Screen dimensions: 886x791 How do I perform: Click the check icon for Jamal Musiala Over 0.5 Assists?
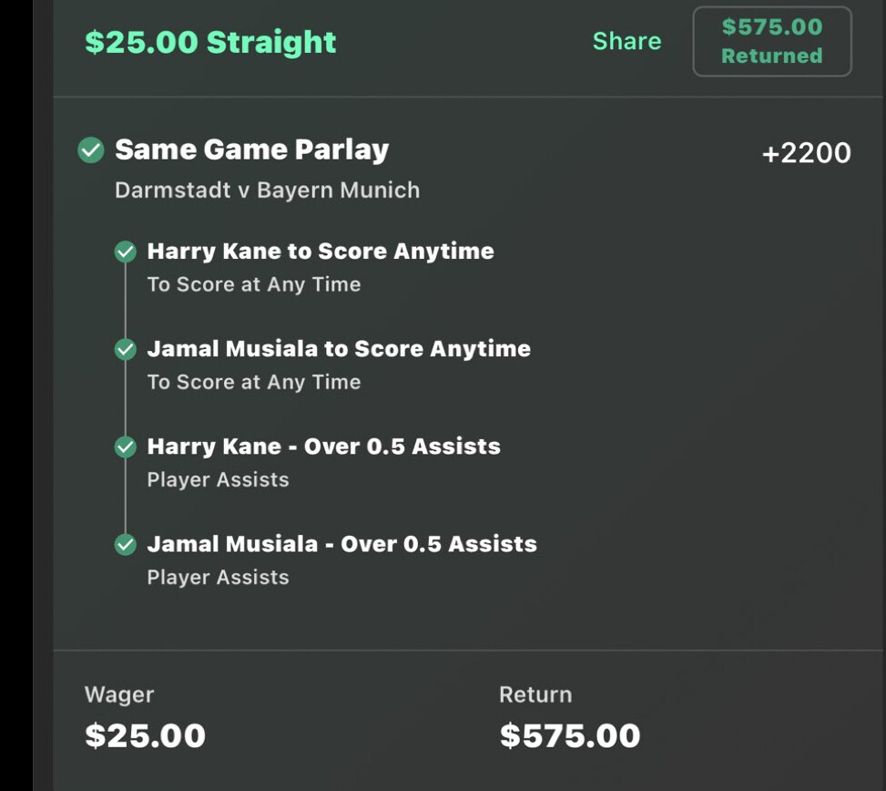tap(126, 545)
